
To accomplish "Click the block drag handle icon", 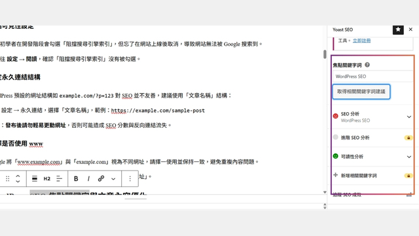I will point(7,178).
